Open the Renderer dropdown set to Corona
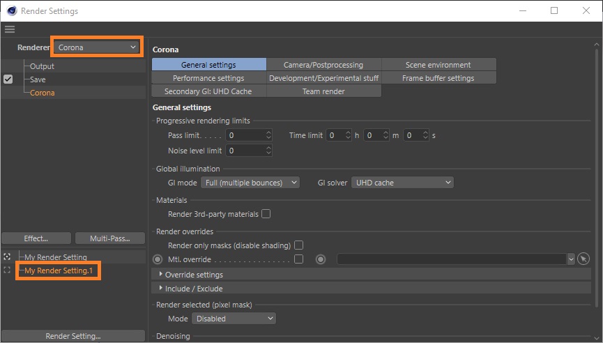 pos(97,47)
